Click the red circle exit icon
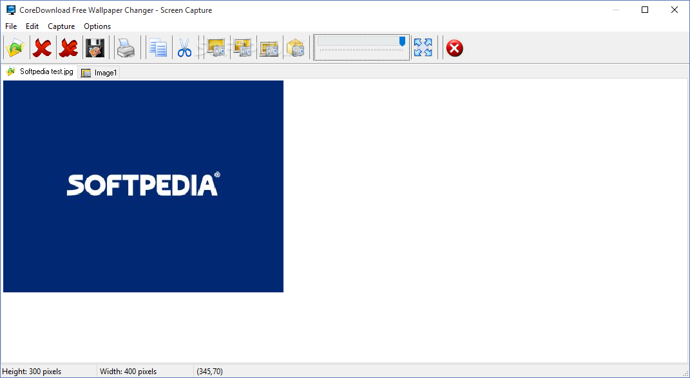 coord(455,48)
